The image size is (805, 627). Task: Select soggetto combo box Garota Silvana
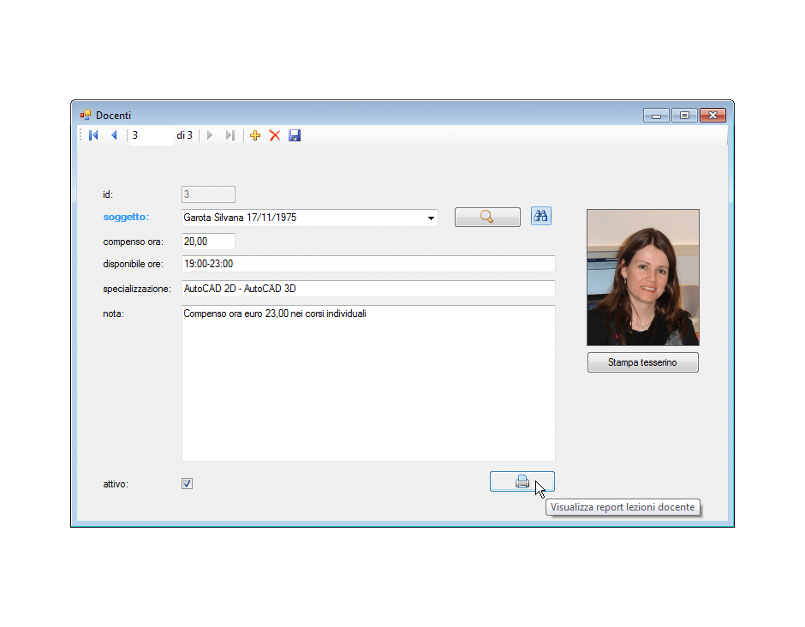click(309, 218)
